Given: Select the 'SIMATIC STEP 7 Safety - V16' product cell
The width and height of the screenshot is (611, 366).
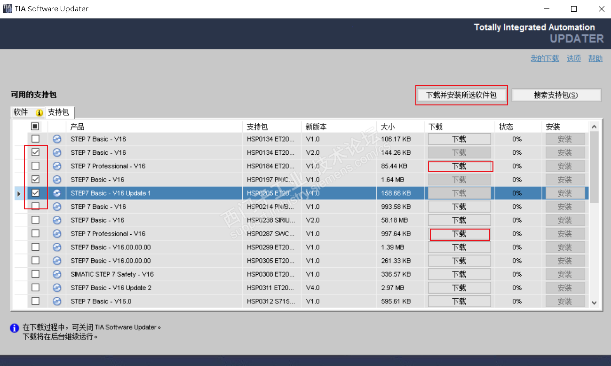Looking at the screenshot, I should [x=155, y=274].
